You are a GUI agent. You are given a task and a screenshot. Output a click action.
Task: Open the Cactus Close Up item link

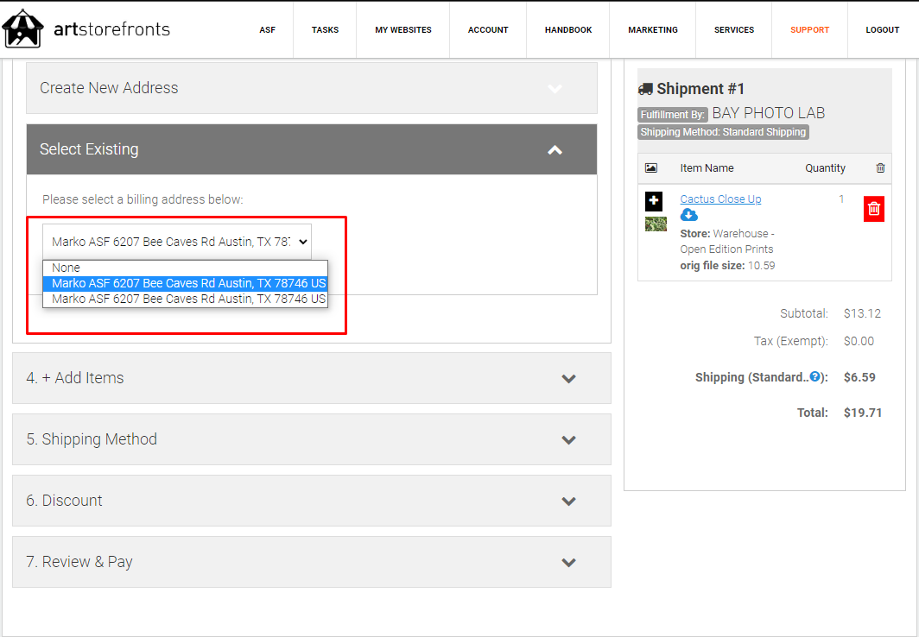coord(721,199)
